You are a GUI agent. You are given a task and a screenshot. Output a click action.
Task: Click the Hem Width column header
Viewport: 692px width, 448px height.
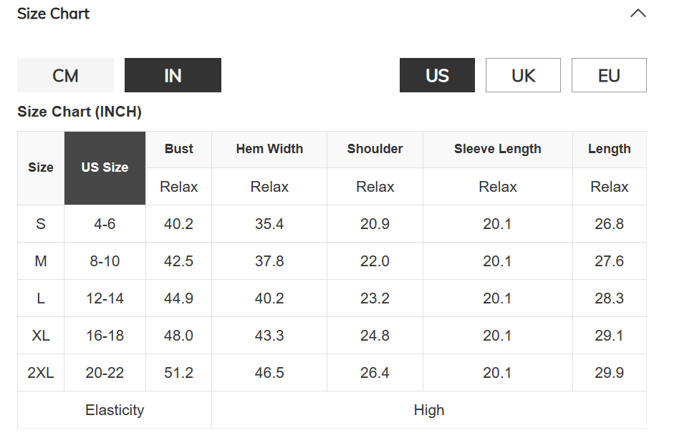coord(269,149)
